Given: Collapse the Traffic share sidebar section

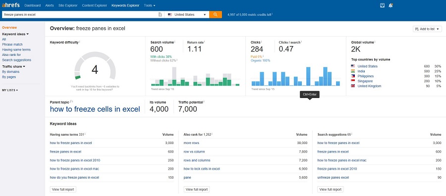Looking at the screenshot, I should pyautogui.click(x=14, y=66).
